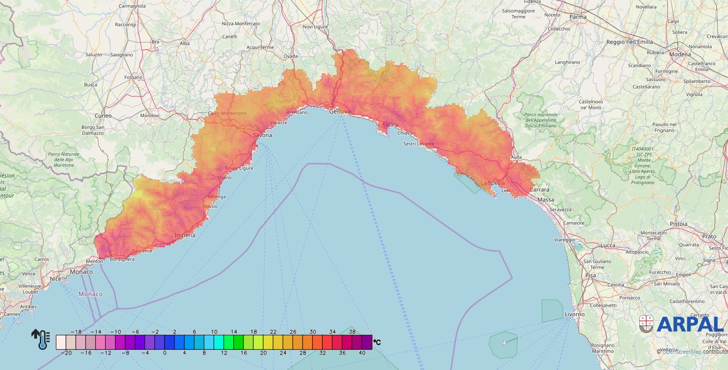
Task: Select the Parco nazionale dell'Appennino Tosco-Emiliano label
Action: [541, 120]
